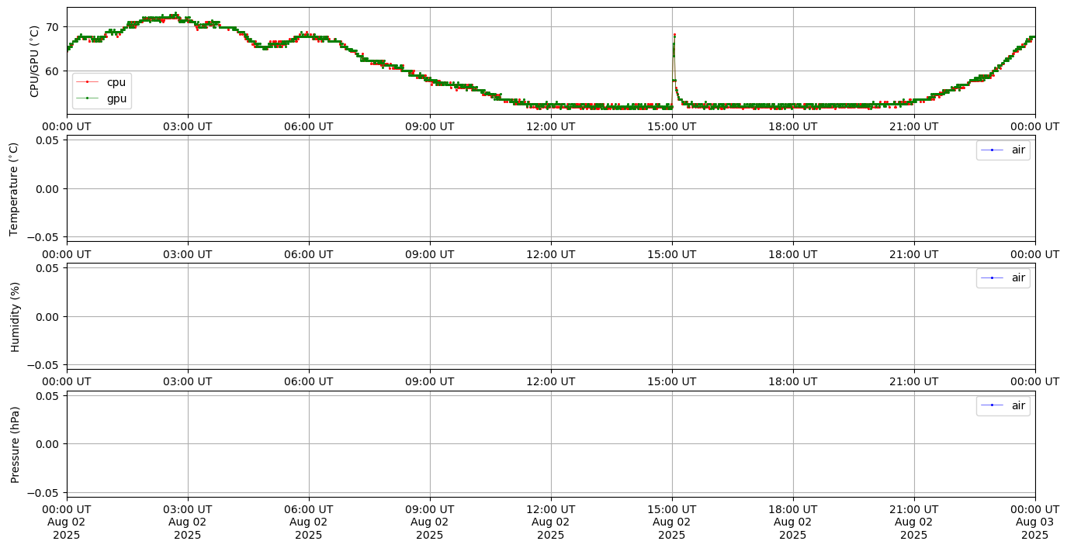Click 12:00 UT Aug 02 2025 date label
1067x548 pixels.
[551, 522]
